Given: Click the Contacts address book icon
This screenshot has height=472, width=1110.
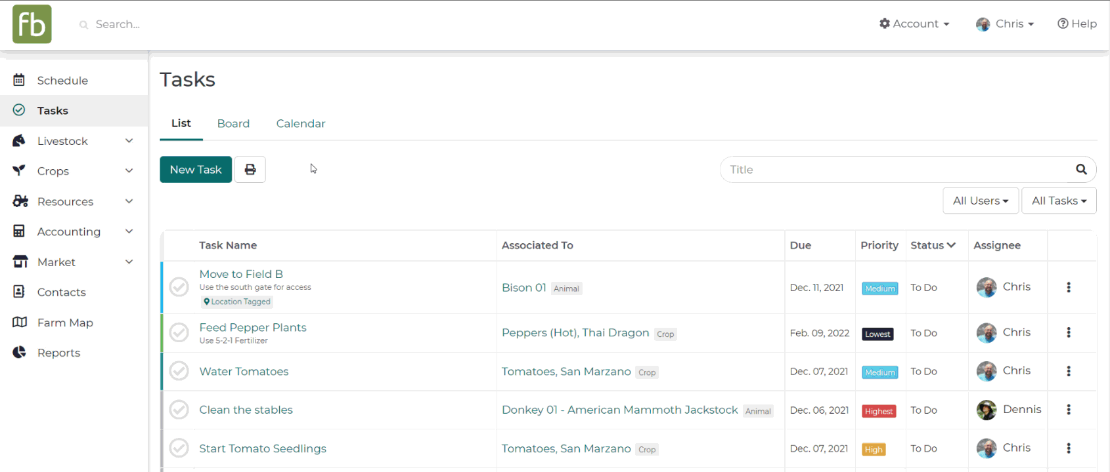Looking at the screenshot, I should coord(20,292).
